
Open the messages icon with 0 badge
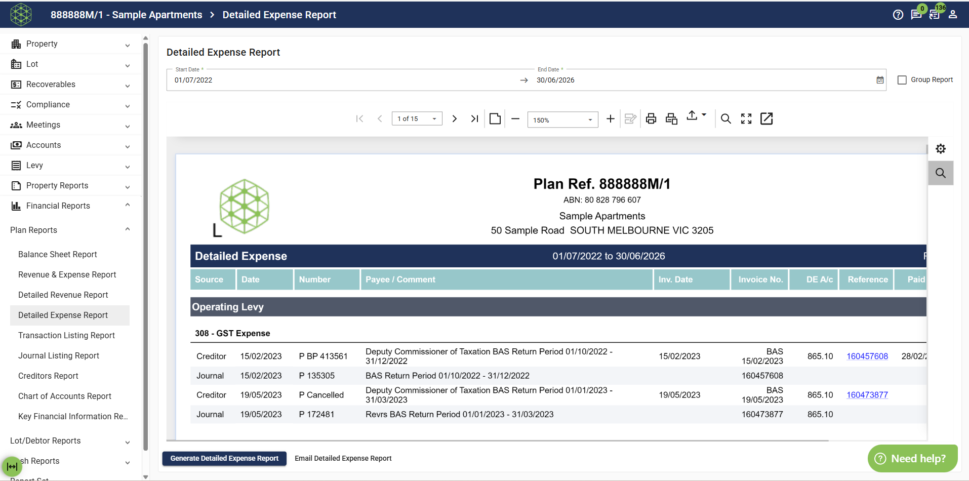point(916,15)
